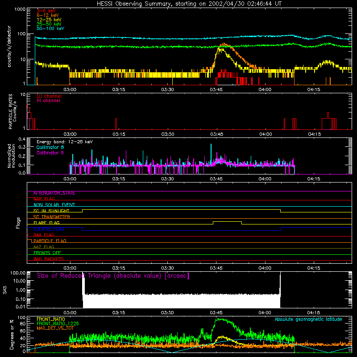Click the ATTENUATOR_STATE flag label
The image size is (357, 357).
pyautogui.click(x=54, y=193)
